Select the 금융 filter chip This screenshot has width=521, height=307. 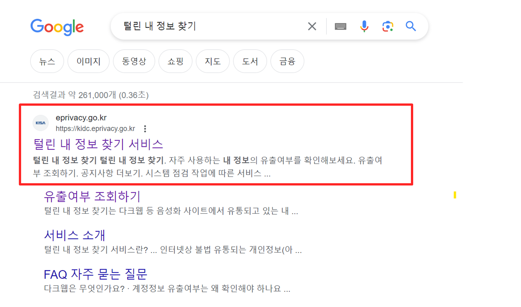tap(287, 61)
